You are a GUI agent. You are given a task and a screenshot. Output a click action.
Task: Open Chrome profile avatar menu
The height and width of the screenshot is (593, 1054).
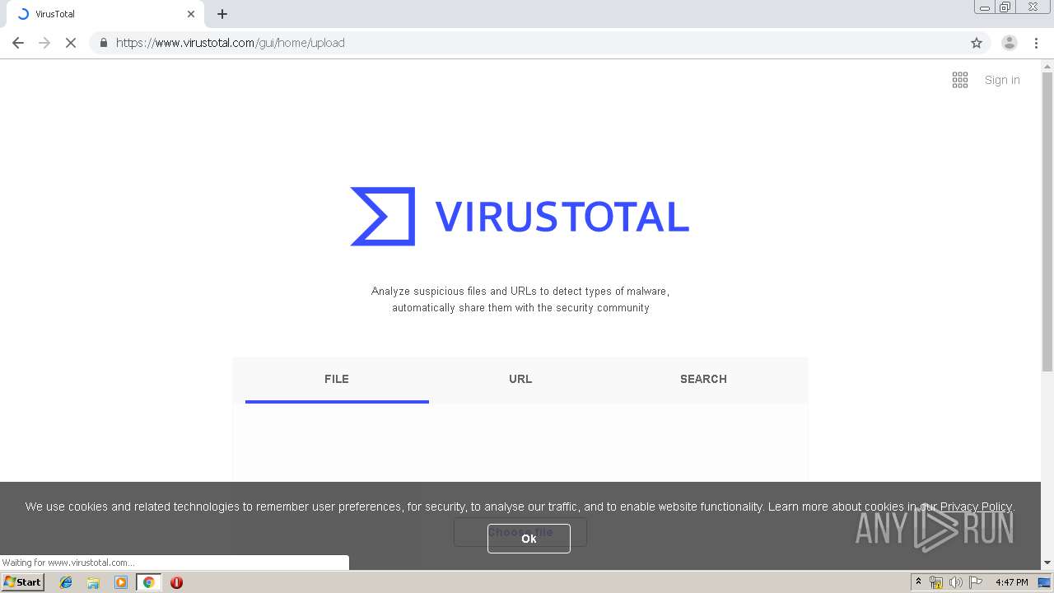pyautogui.click(x=1010, y=43)
